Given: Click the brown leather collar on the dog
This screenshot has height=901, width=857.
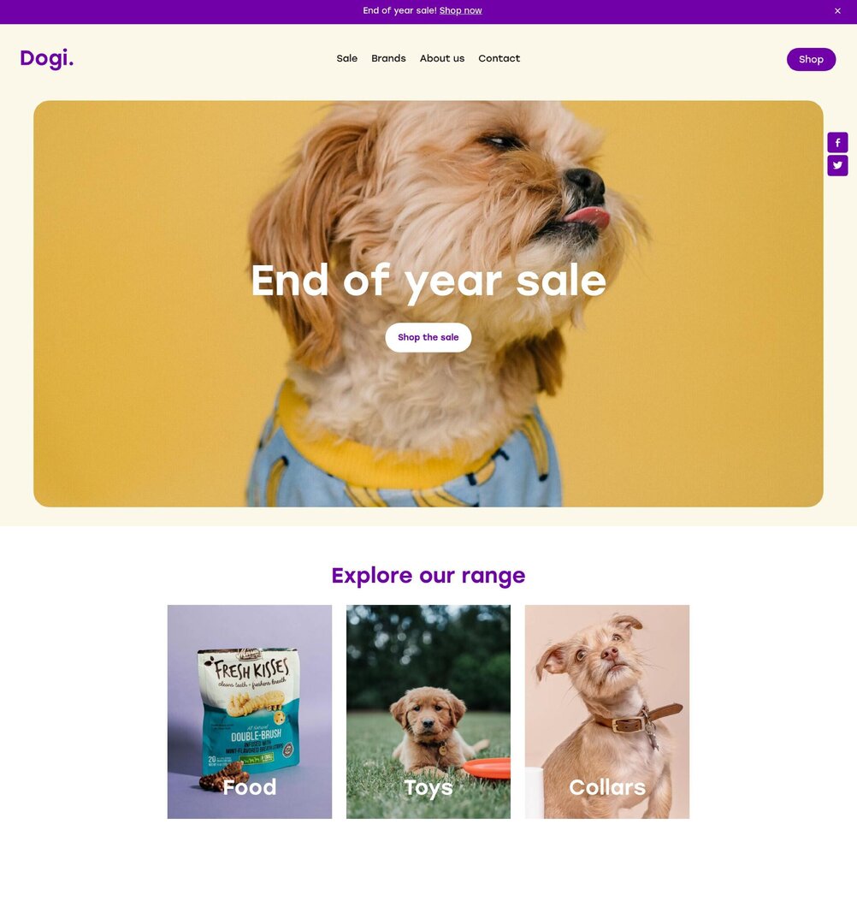Looking at the screenshot, I should [x=637, y=720].
